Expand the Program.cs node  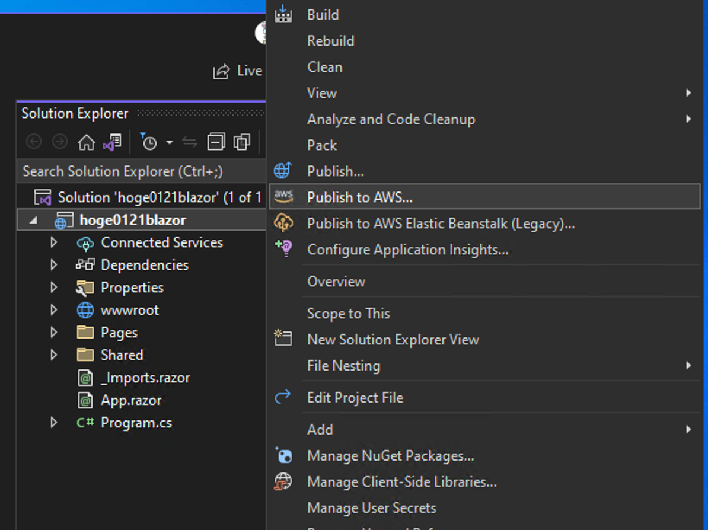click(x=54, y=423)
